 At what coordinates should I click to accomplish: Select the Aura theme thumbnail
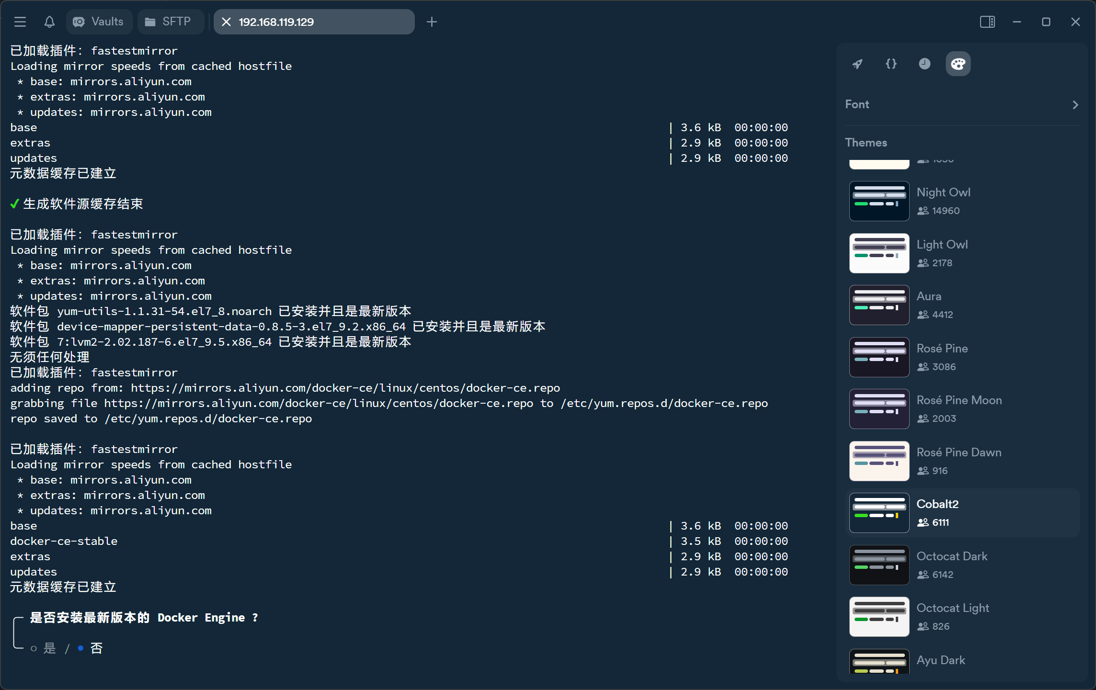879,305
